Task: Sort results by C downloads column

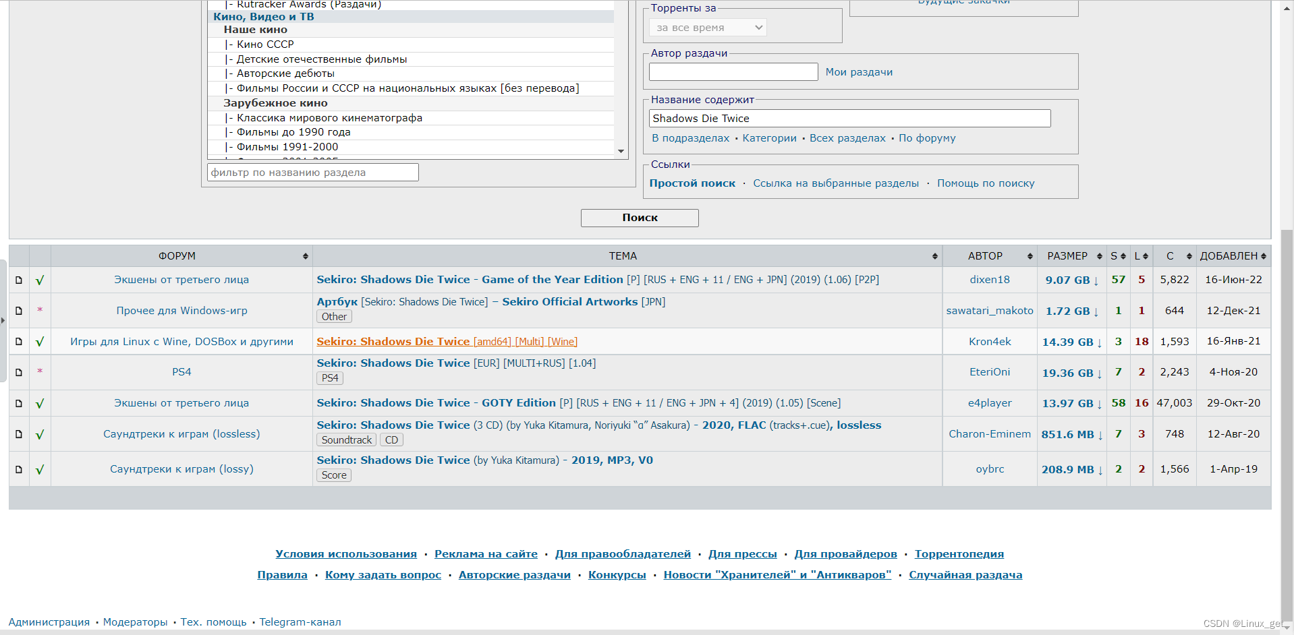Action: coord(1175,256)
